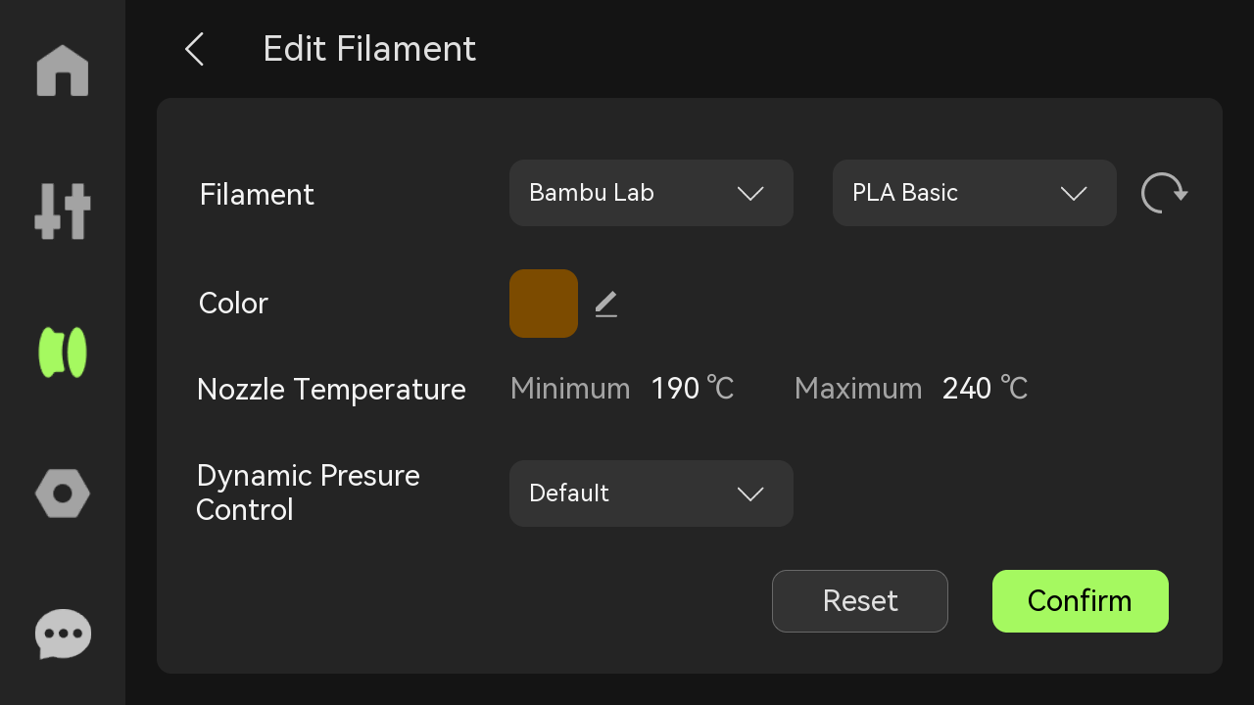The image size is (1254, 705).
Task: Open the Messages speech bubble icon
Action: [63, 634]
